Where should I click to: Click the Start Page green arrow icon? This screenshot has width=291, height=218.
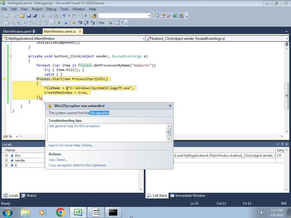[175, 16]
